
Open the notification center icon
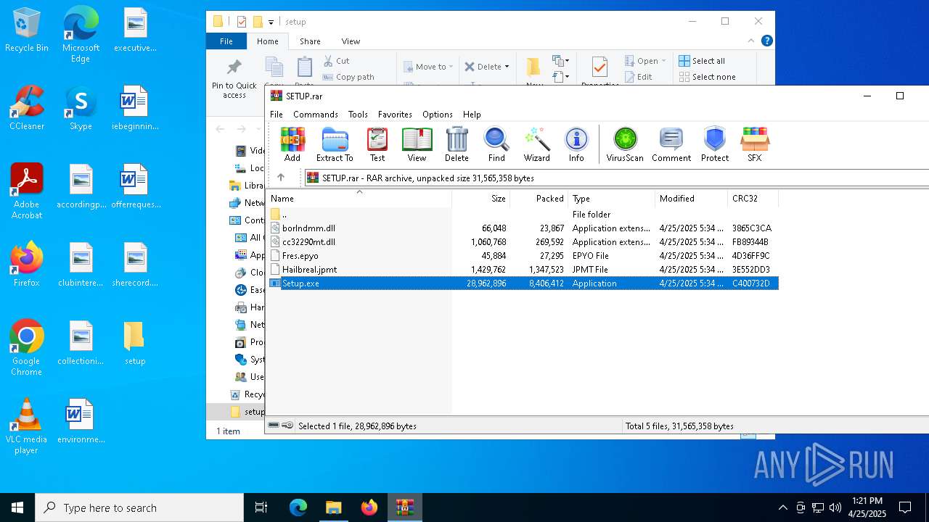(905, 507)
